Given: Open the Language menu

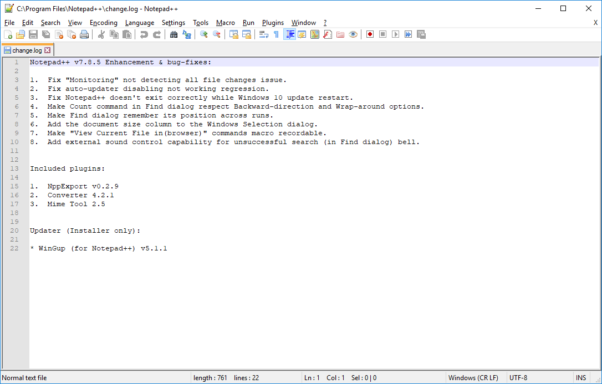Looking at the screenshot, I should coord(139,23).
